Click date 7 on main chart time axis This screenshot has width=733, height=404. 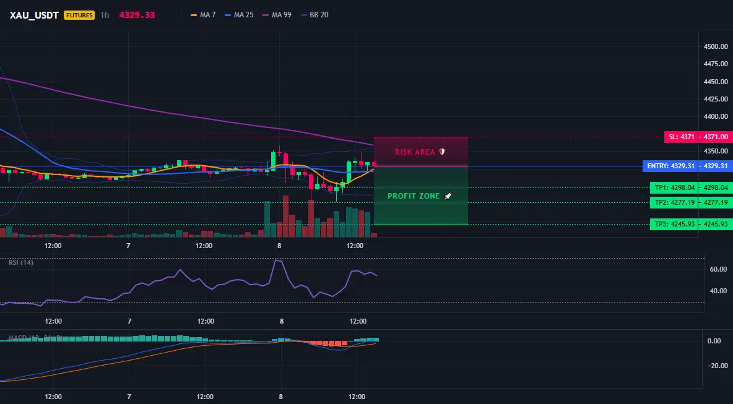point(129,246)
